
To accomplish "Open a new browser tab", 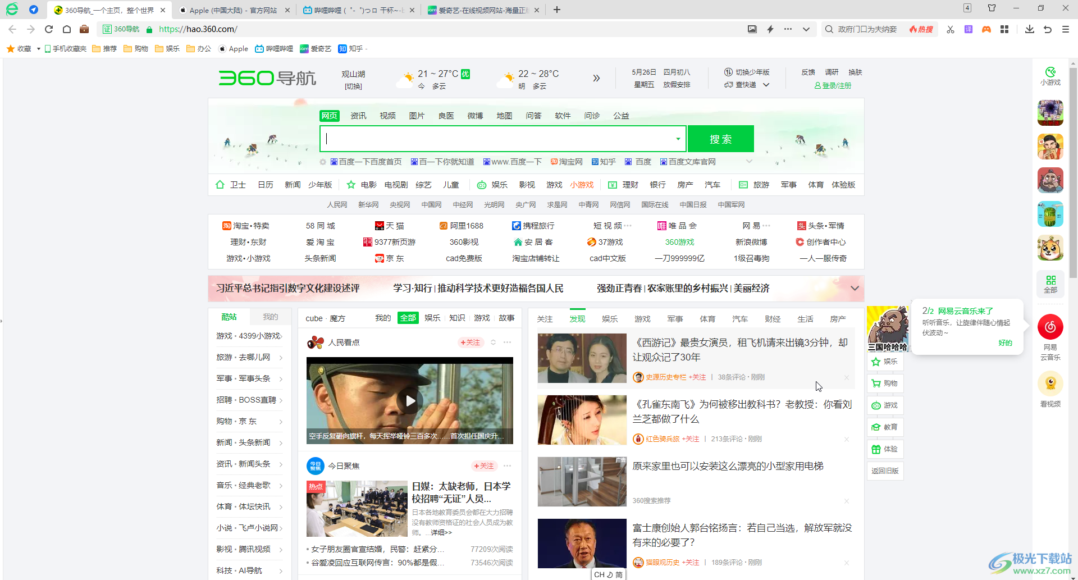I will pos(557,10).
